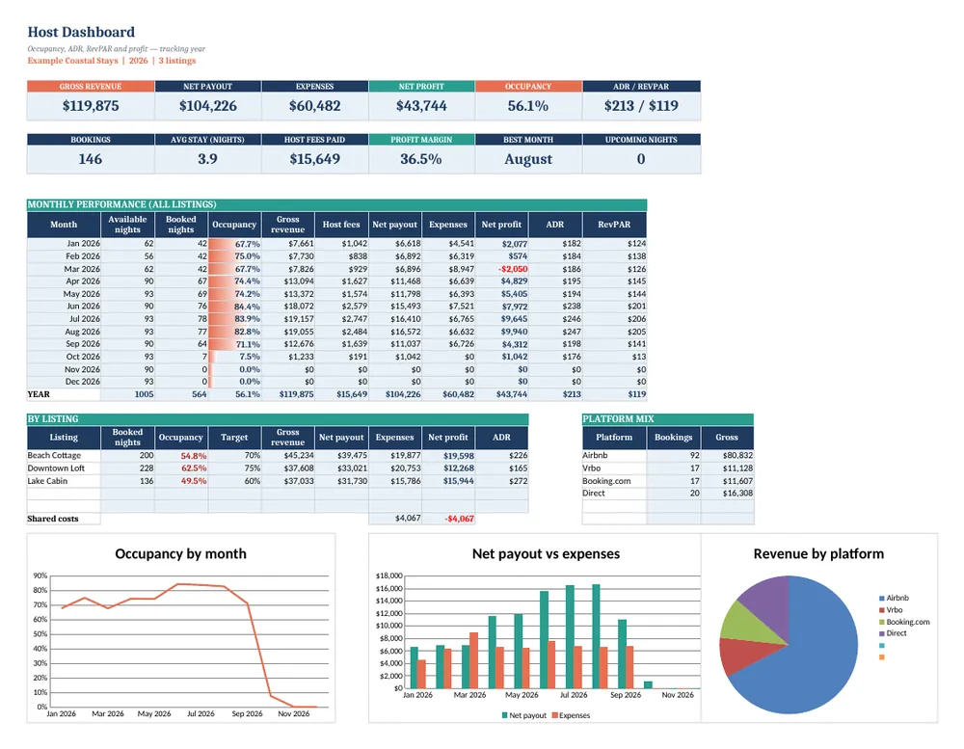Select the Sep 2026 month label
964x749 pixels.
(x=82, y=344)
